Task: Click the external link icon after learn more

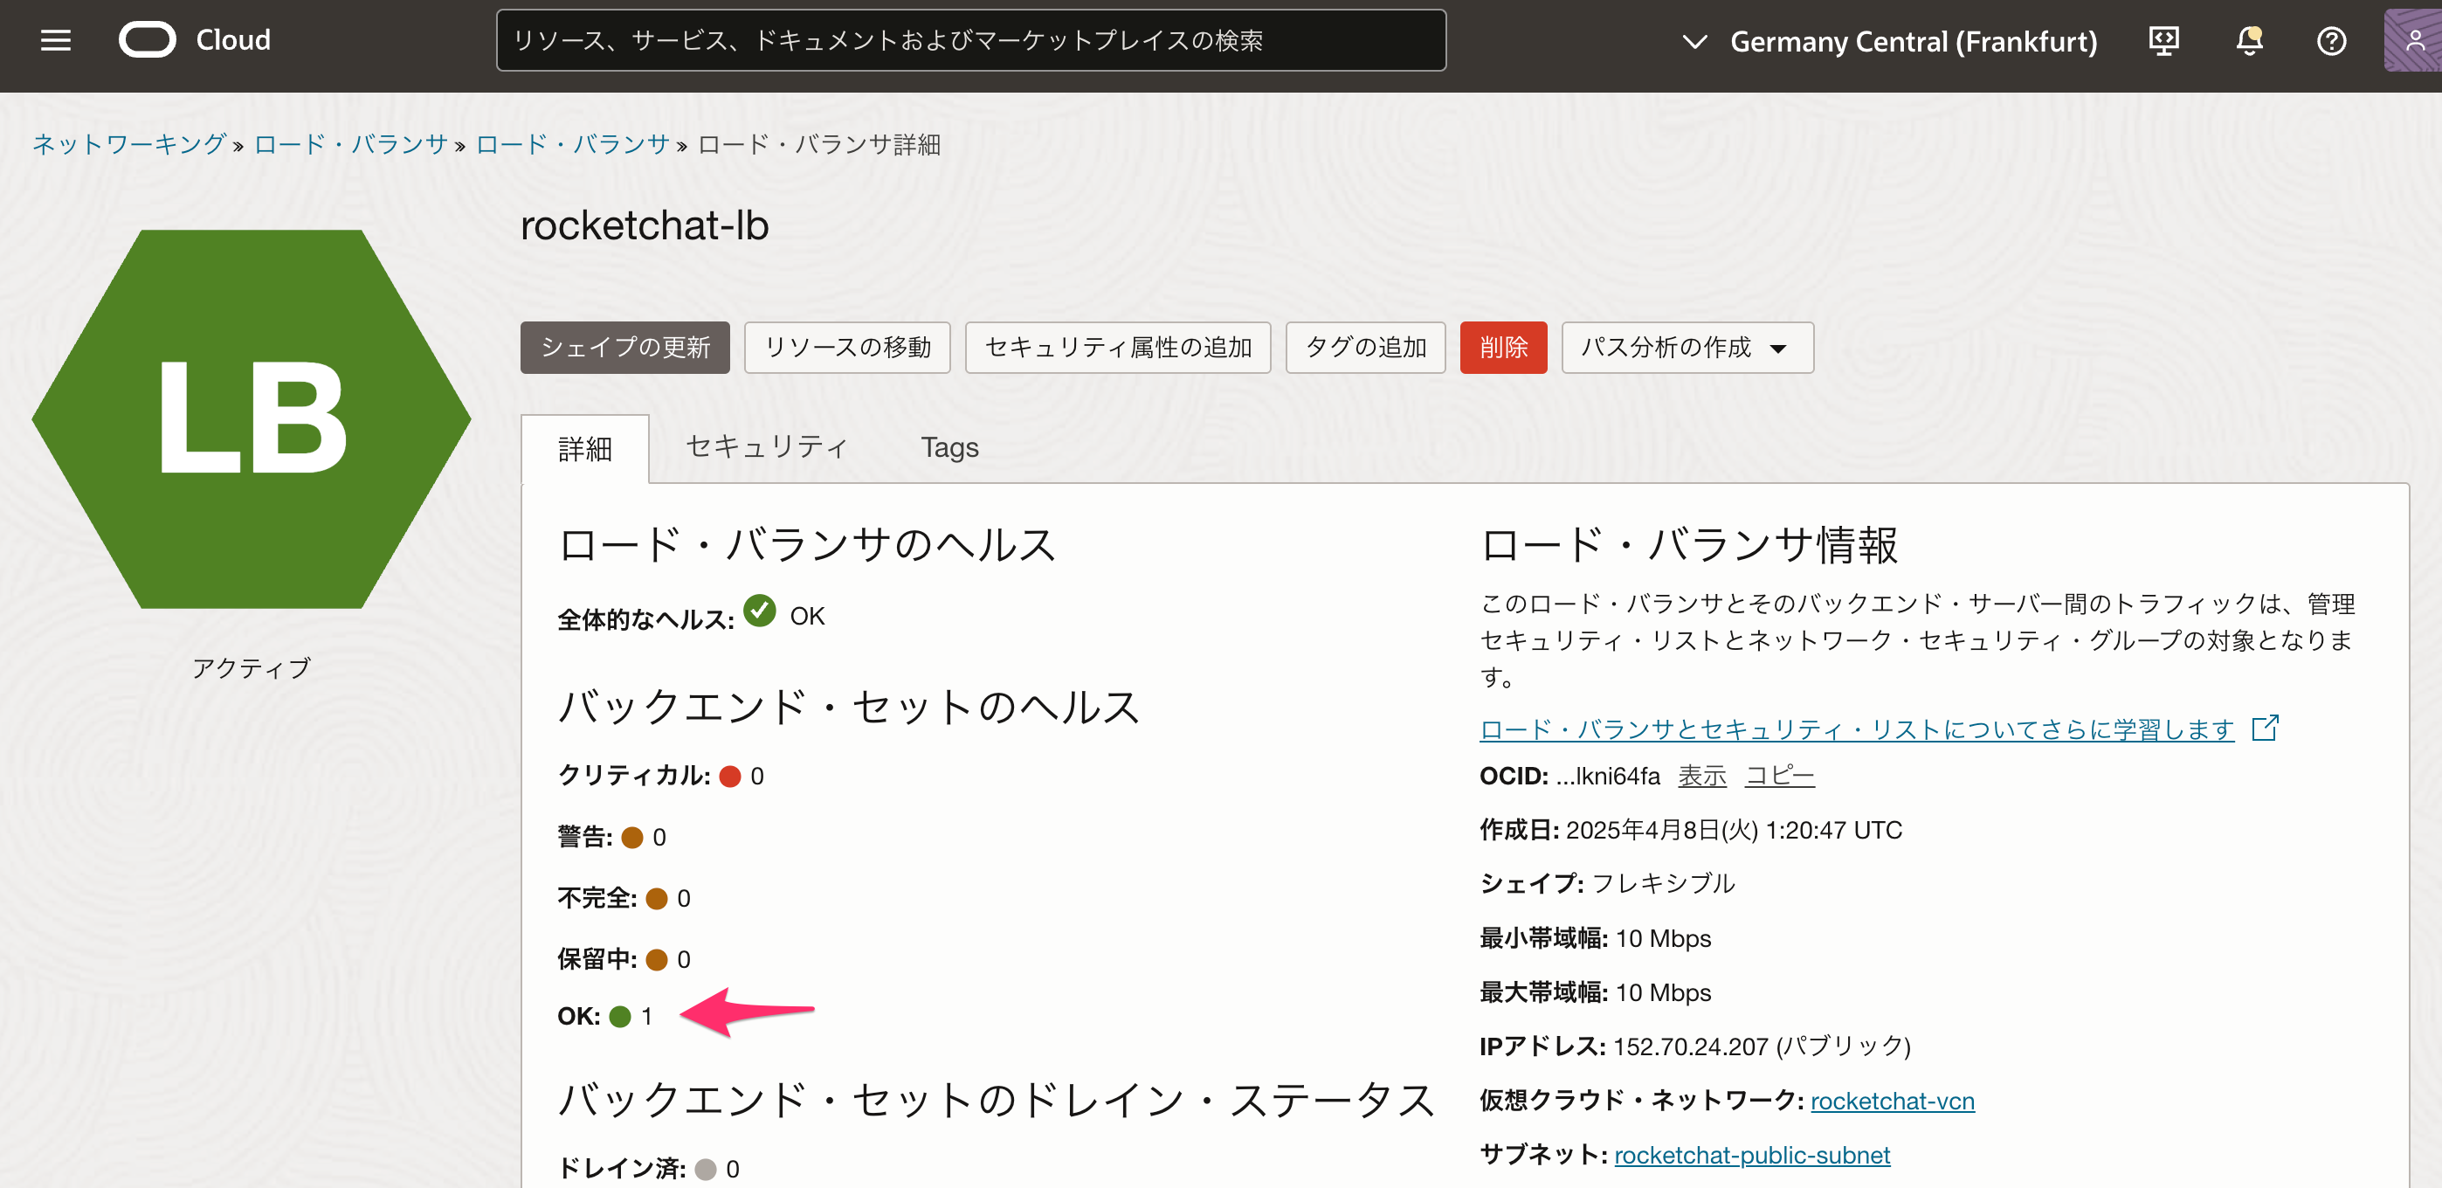Action: pos(2265,727)
